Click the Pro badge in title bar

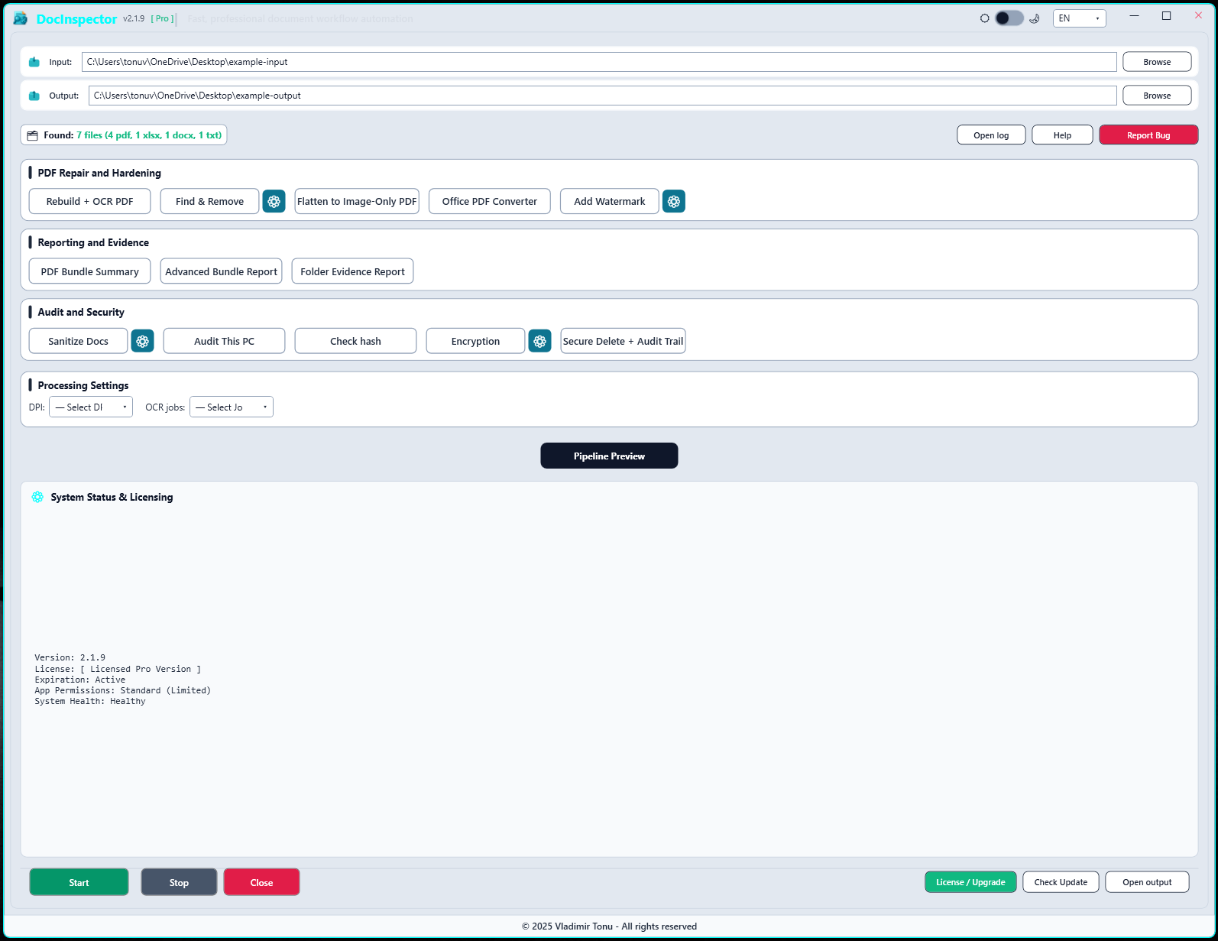[162, 18]
